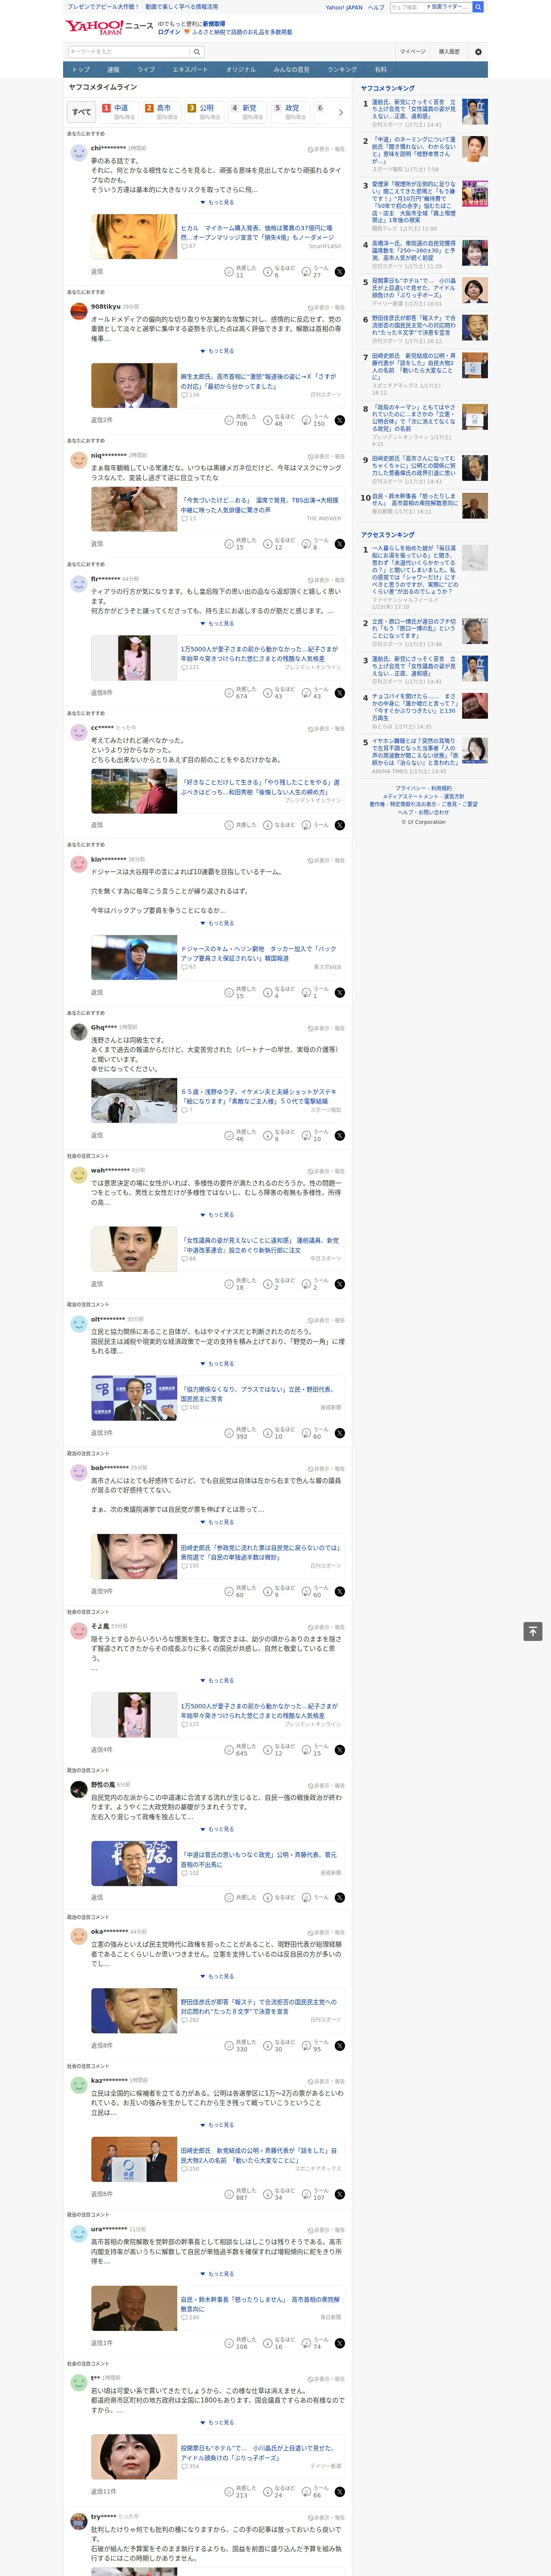Open みんなの意見 in navigation bar

click(x=291, y=70)
